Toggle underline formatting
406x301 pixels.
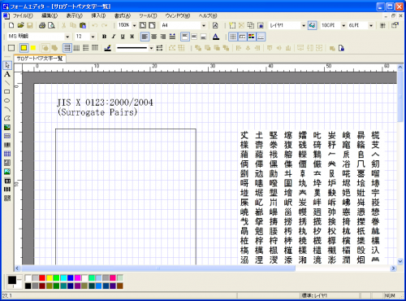123,37
